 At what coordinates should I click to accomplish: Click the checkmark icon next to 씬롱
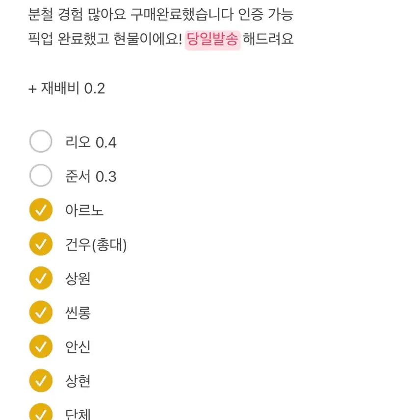(x=41, y=312)
